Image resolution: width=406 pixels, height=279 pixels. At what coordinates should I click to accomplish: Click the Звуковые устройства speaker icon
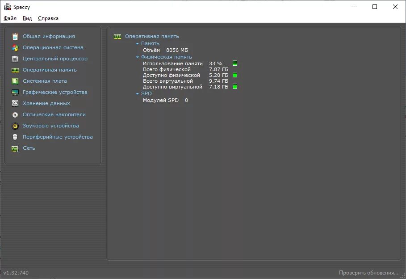(15, 126)
